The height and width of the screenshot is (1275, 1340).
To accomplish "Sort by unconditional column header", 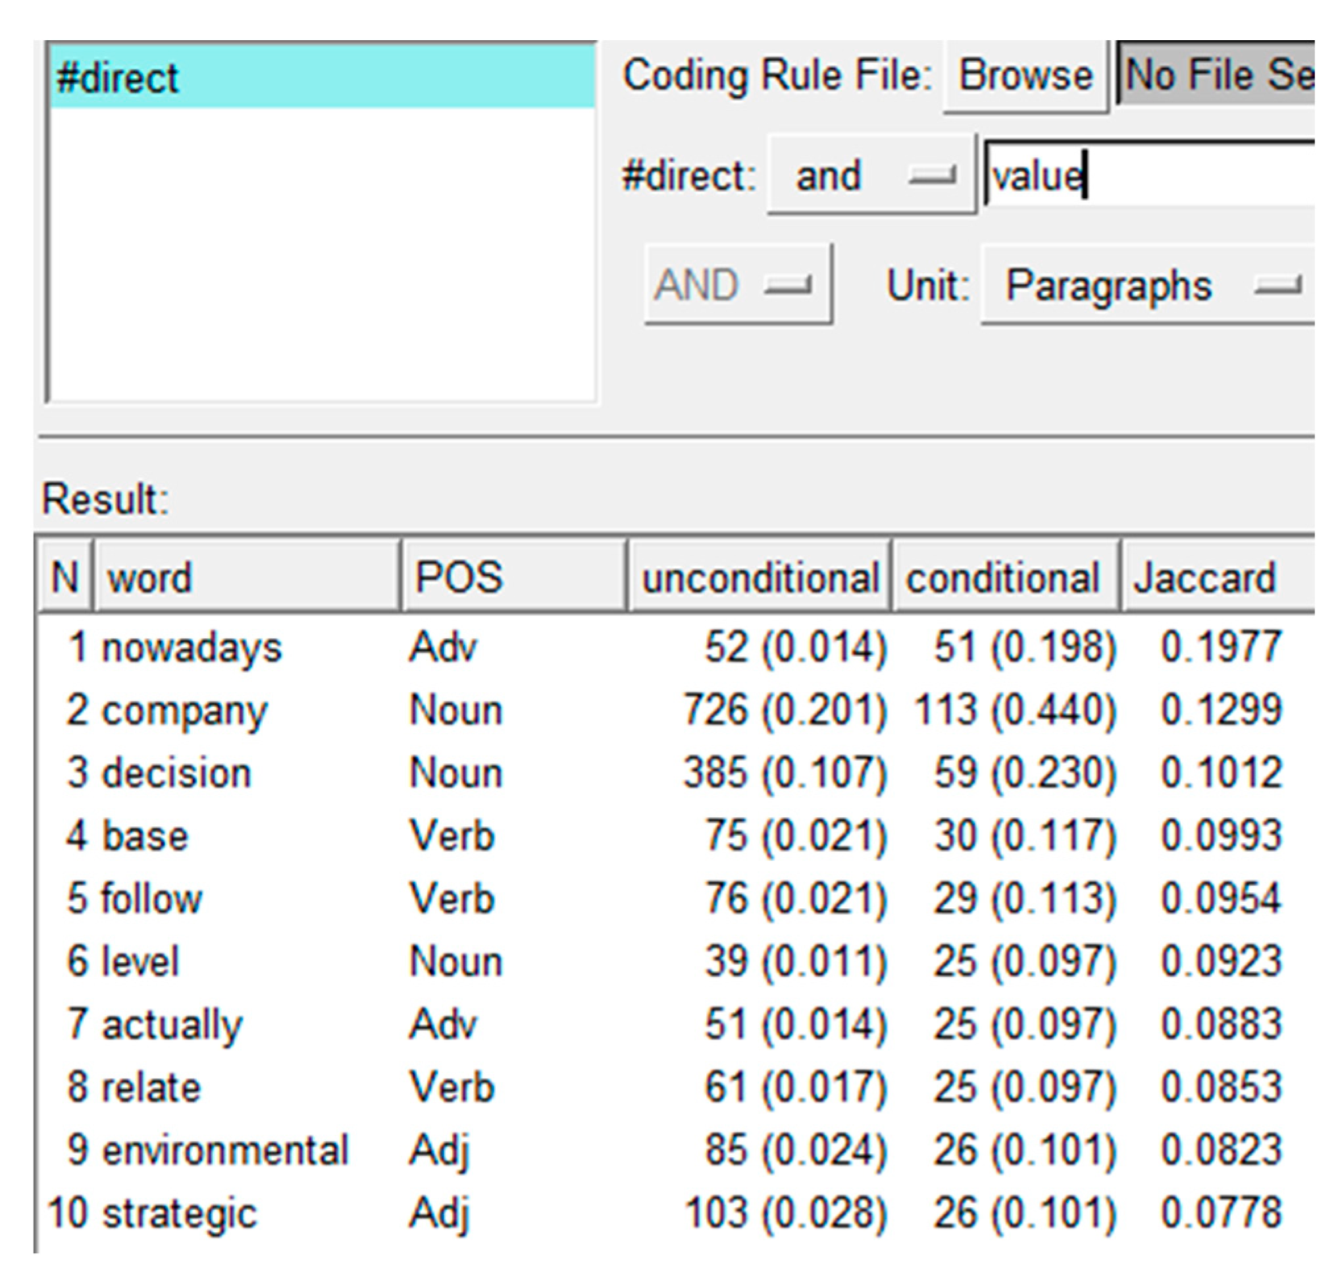I will [760, 577].
